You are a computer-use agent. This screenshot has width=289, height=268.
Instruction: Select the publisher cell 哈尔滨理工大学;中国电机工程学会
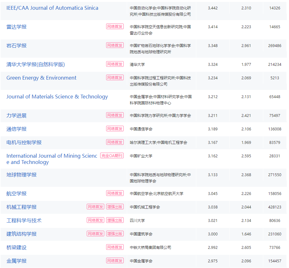158,143
